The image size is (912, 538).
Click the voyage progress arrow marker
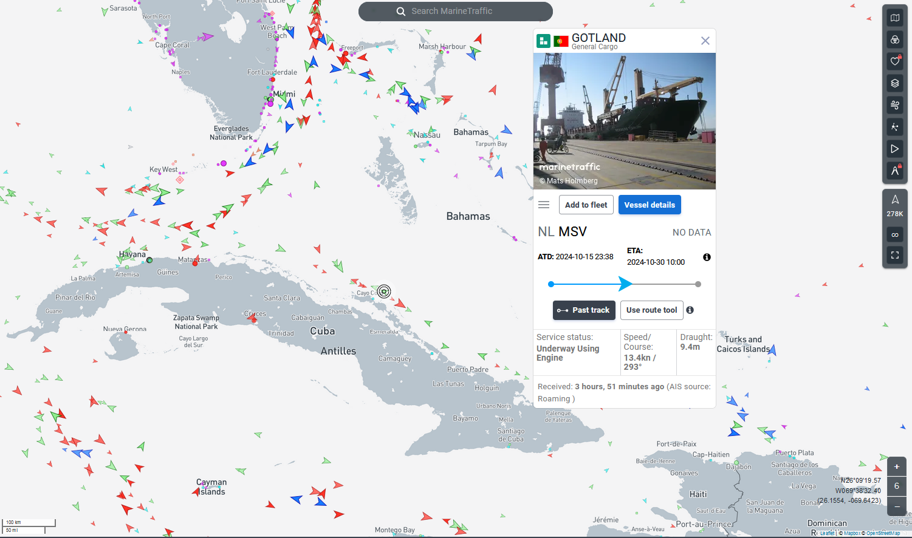point(625,284)
